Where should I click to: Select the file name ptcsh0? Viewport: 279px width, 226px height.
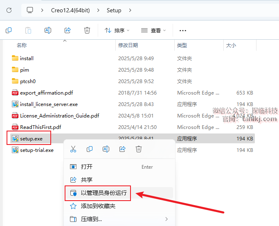pos(28,81)
